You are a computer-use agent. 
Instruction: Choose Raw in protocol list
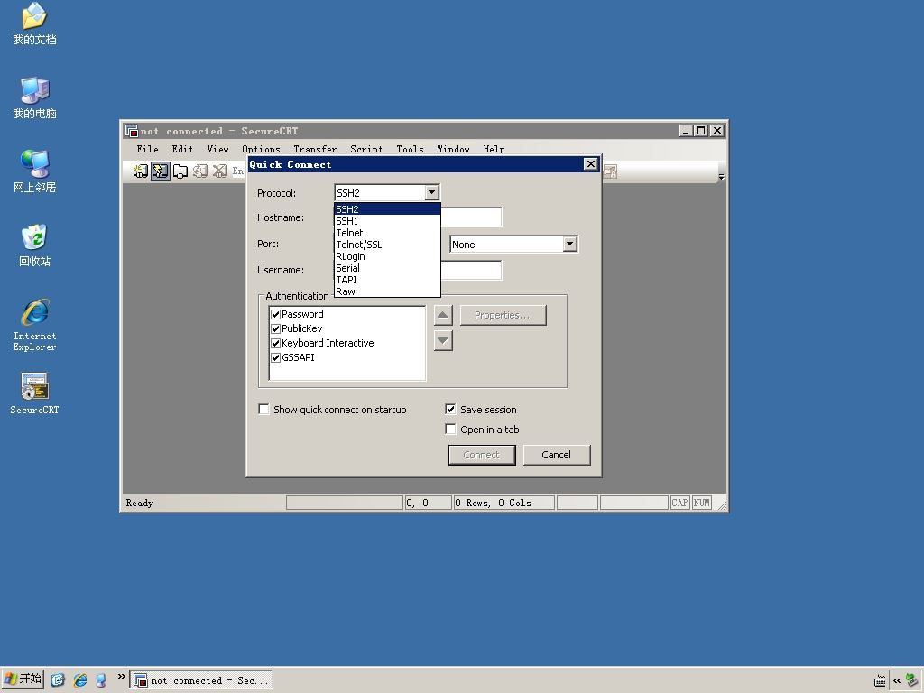(x=387, y=291)
